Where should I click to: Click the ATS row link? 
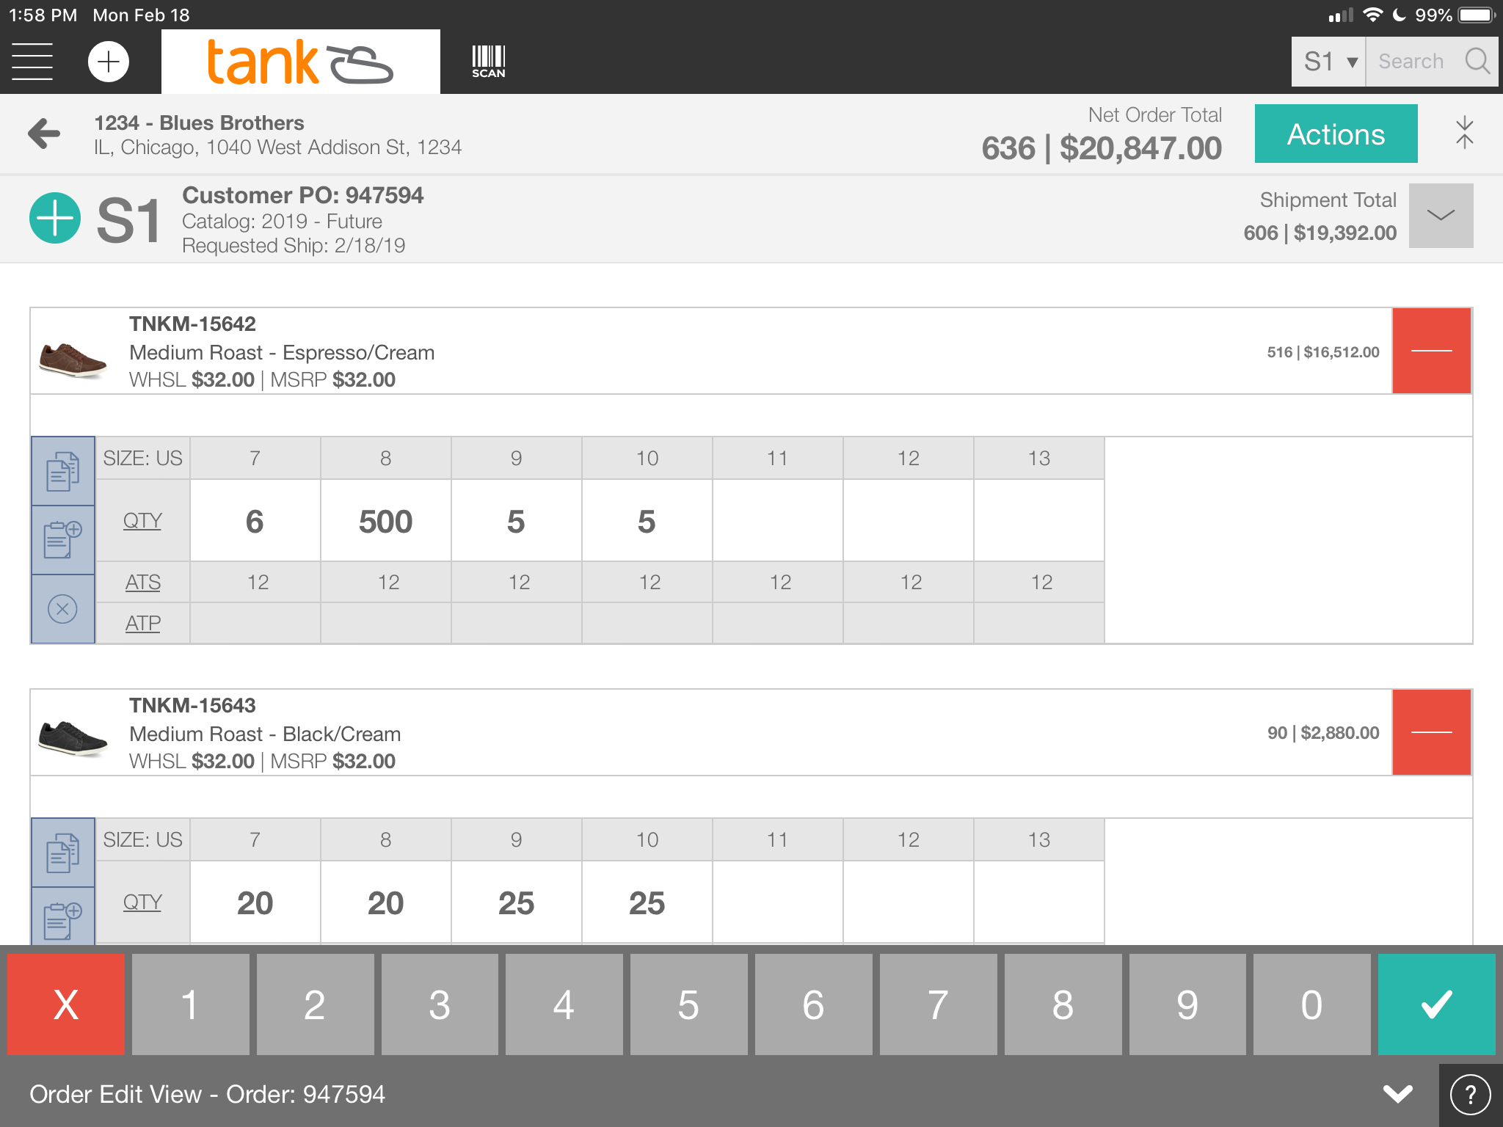[x=142, y=583]
